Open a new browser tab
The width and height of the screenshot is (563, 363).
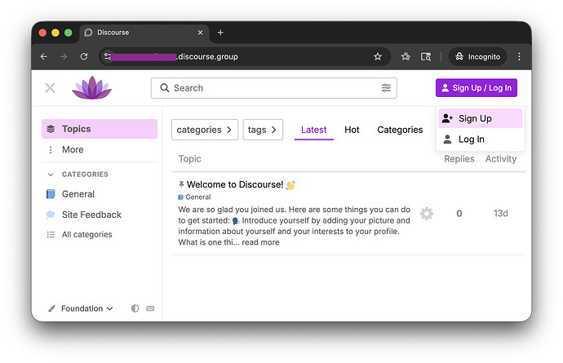(220, 33)
